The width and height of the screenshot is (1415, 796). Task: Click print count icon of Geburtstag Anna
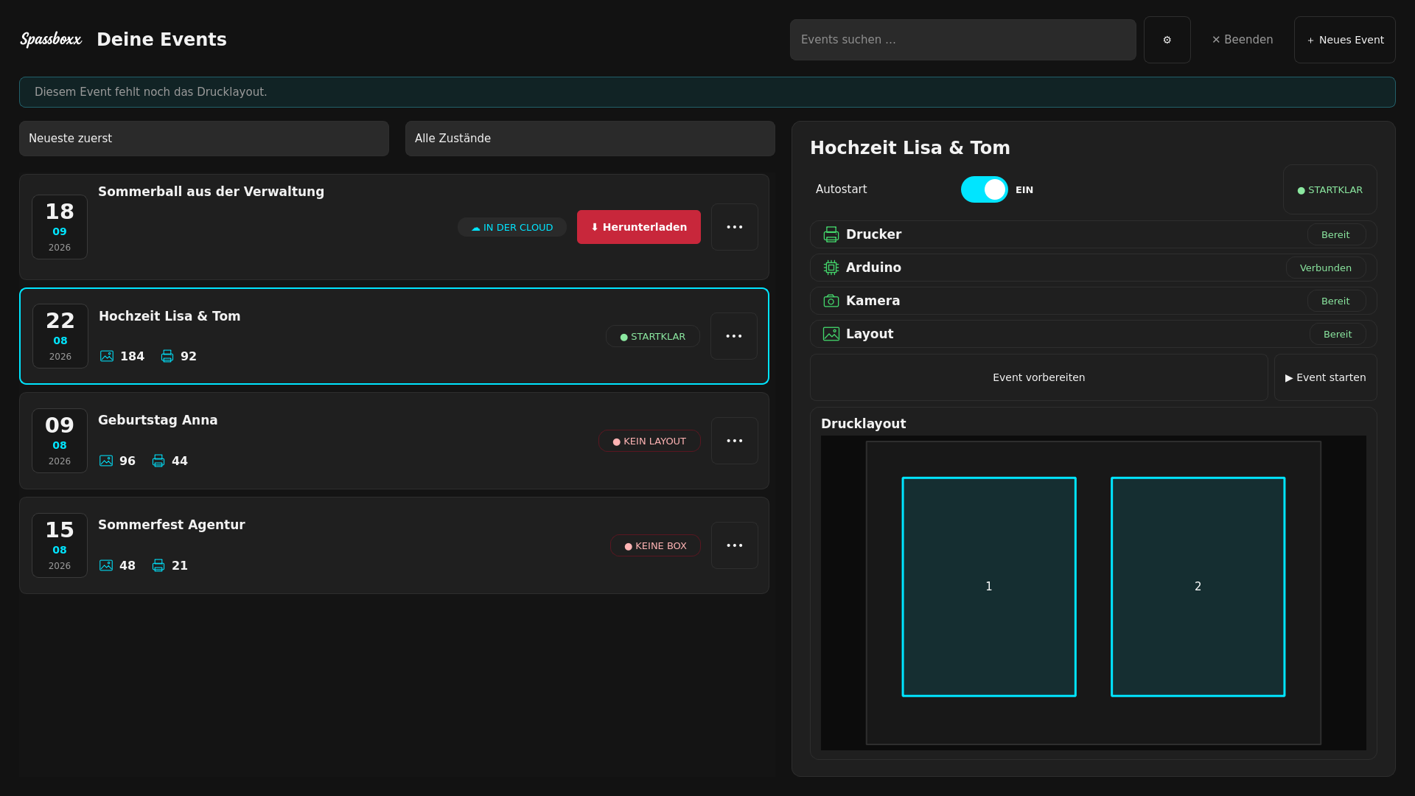pos(158,461)
